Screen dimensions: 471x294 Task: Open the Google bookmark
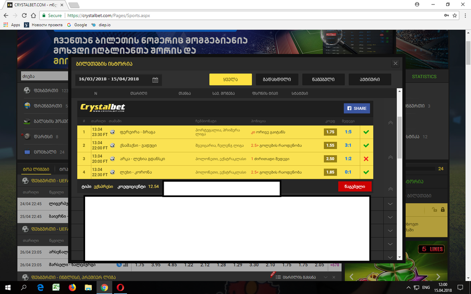click(x=77, y=25)
